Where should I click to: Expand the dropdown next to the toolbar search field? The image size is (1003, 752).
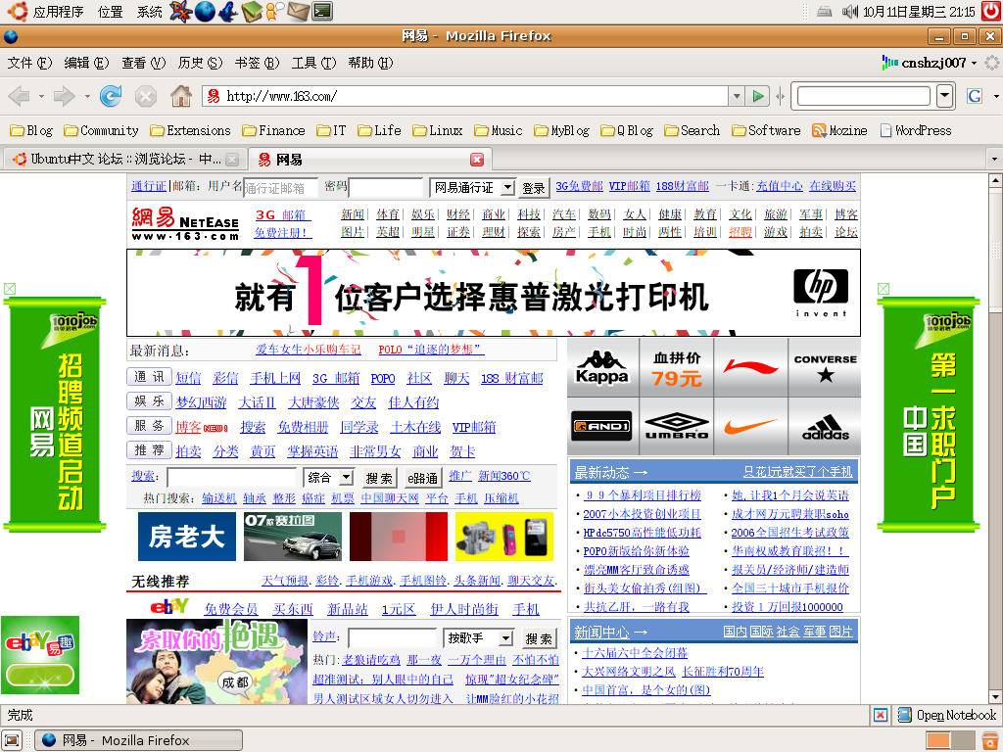pyautogui.click(x=944, y=97)
